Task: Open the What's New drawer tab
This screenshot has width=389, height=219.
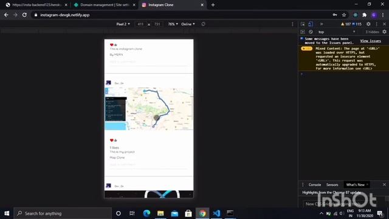Action: (355, 185)
